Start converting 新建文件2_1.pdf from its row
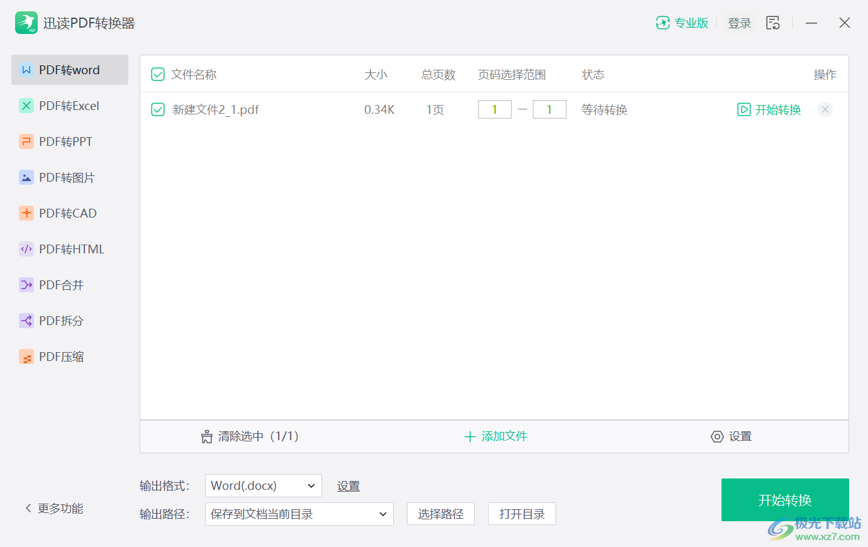Screen dimensions: 868x547 click(x=769, y=109)
